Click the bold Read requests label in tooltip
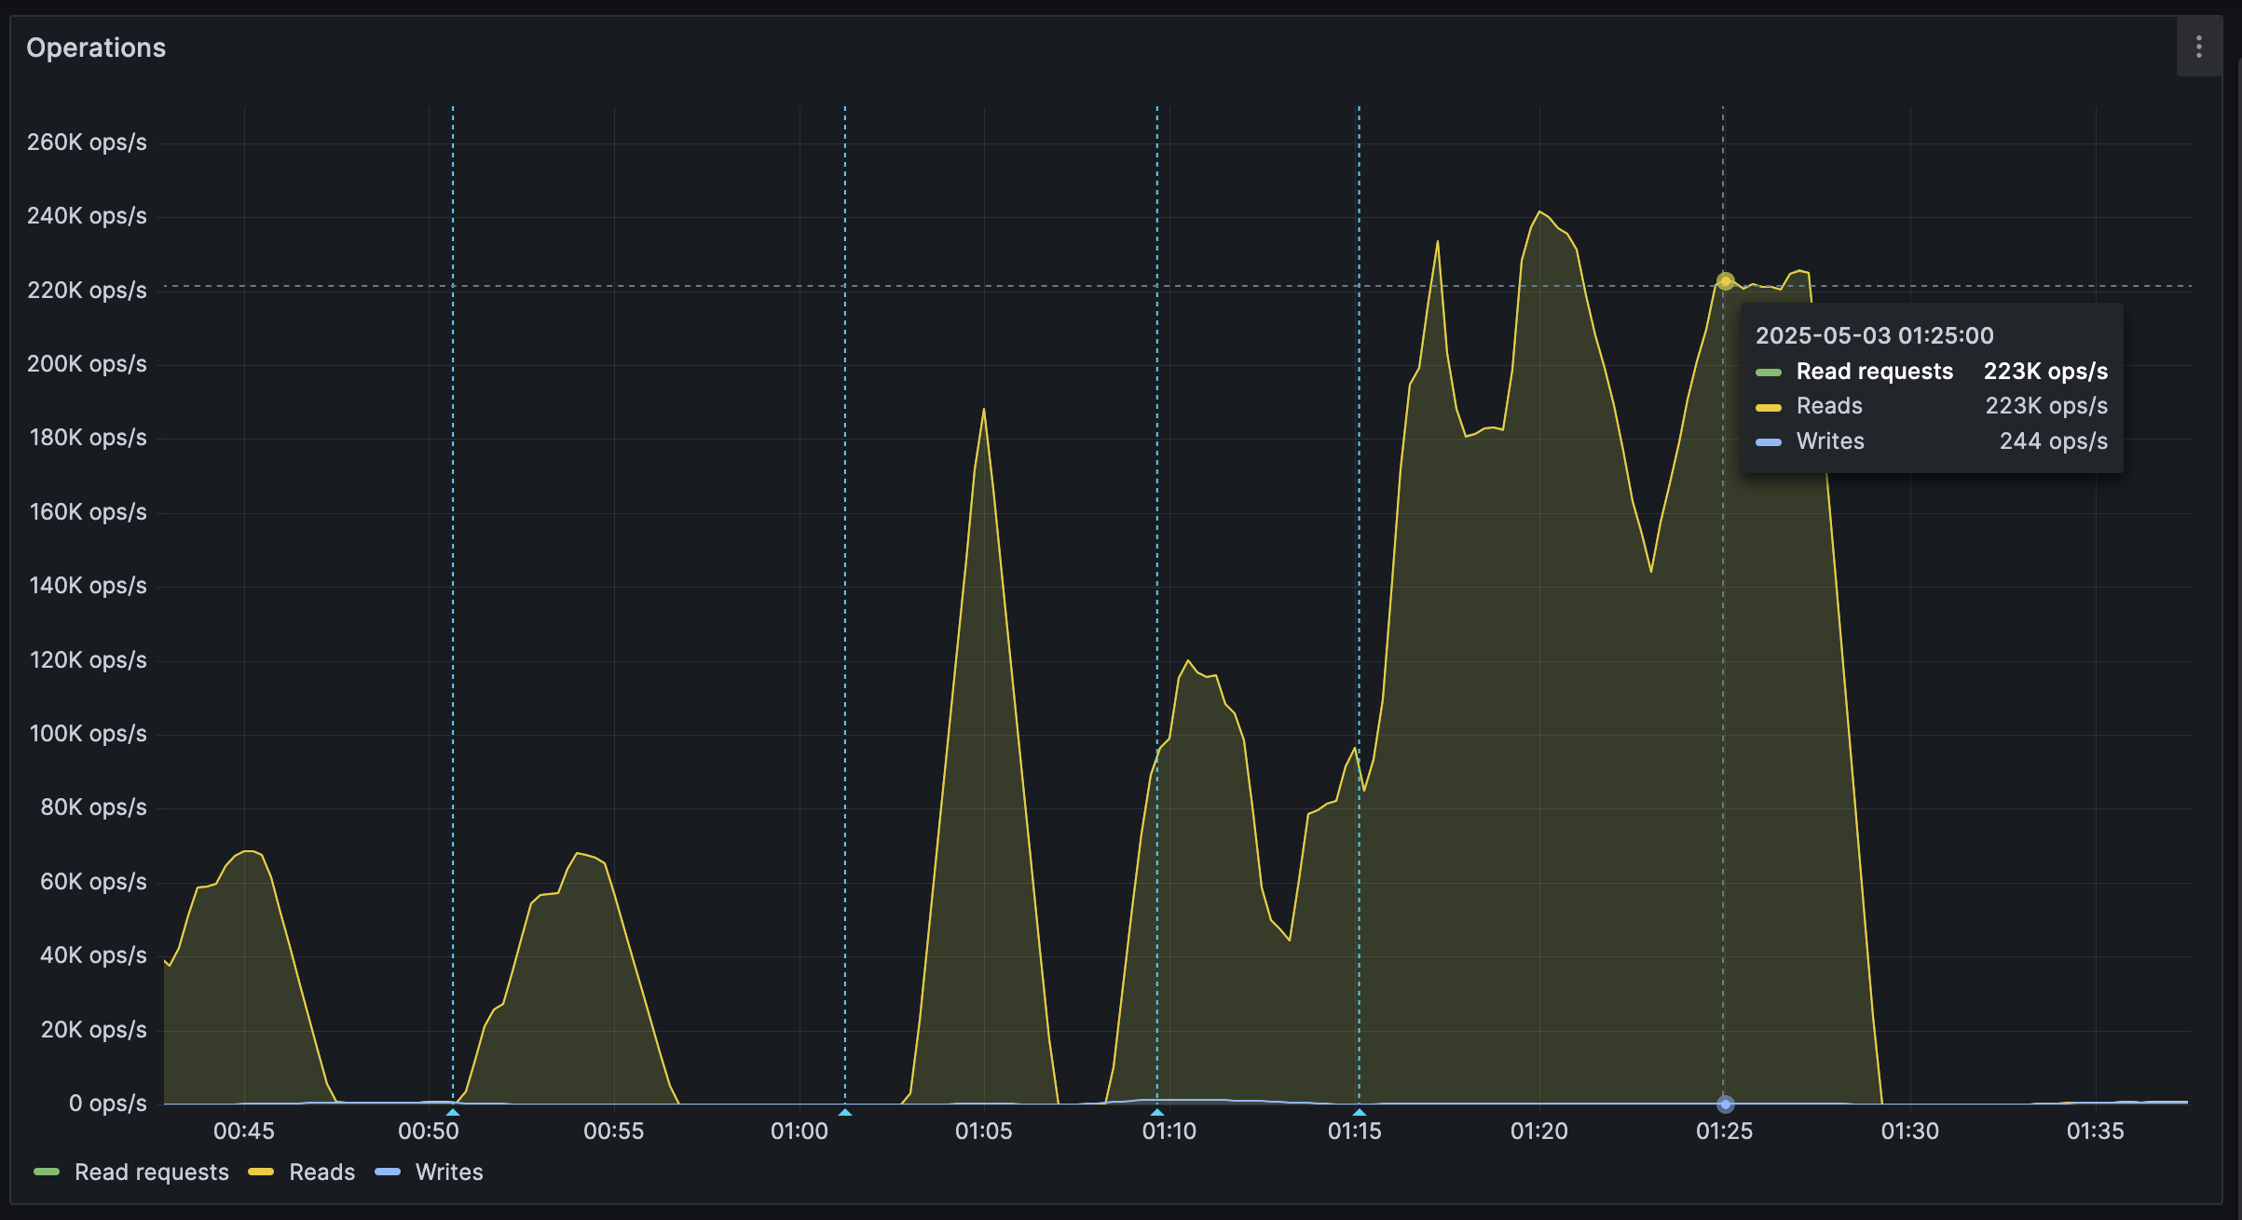The height and width of the screenshot is (1220, 2242). coord(1874,372)
